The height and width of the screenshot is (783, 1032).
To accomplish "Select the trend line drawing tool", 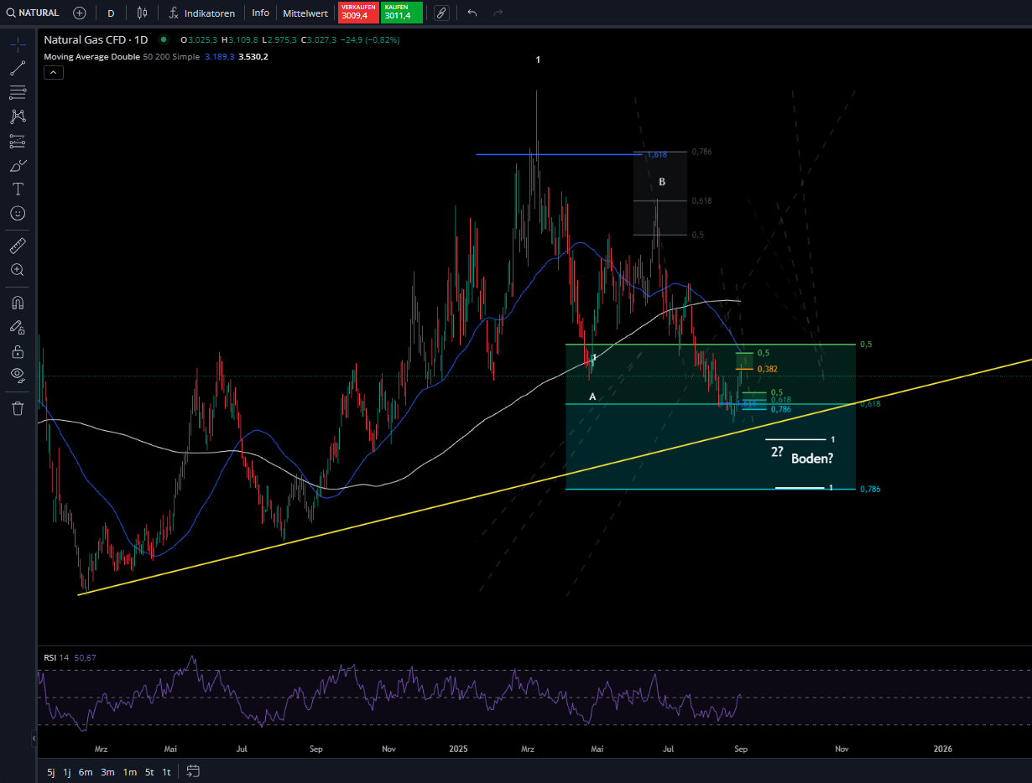I will (x=18, y=69).
